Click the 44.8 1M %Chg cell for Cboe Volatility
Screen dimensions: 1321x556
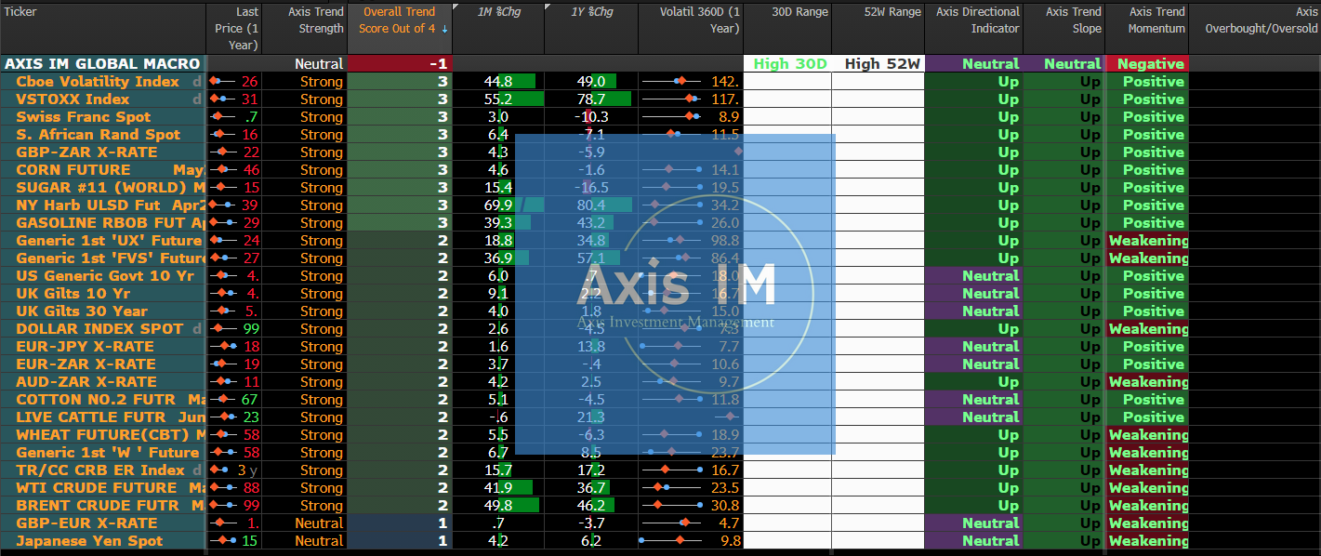[x=497, y=82]
